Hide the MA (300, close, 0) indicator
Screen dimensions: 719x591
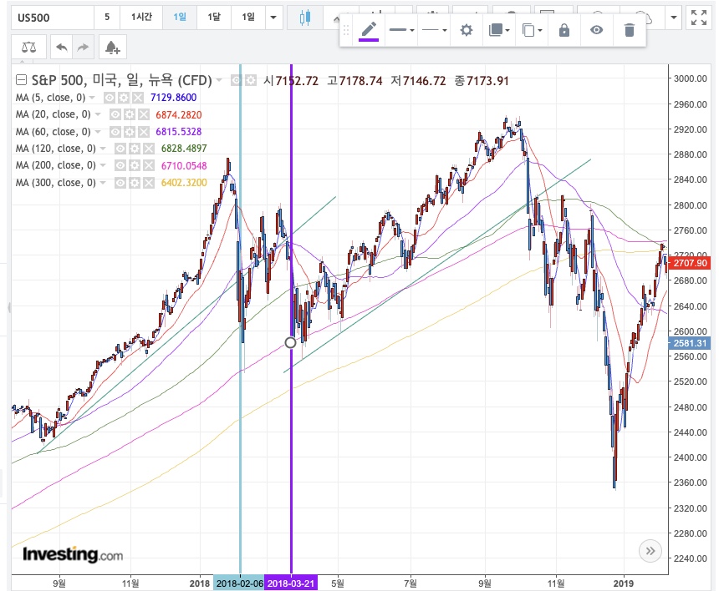pyautogui.click(x=120, y=183)
